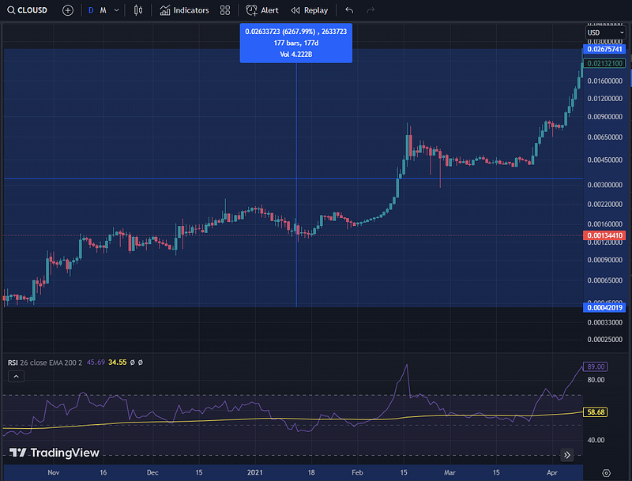Start bar Replay mode
The width and height of the screenshot is (632, 481).
pos(310,10)
